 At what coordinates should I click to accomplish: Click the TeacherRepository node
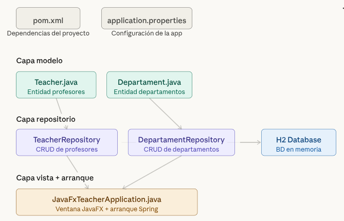pyautogui.click(x=66, y=142)
